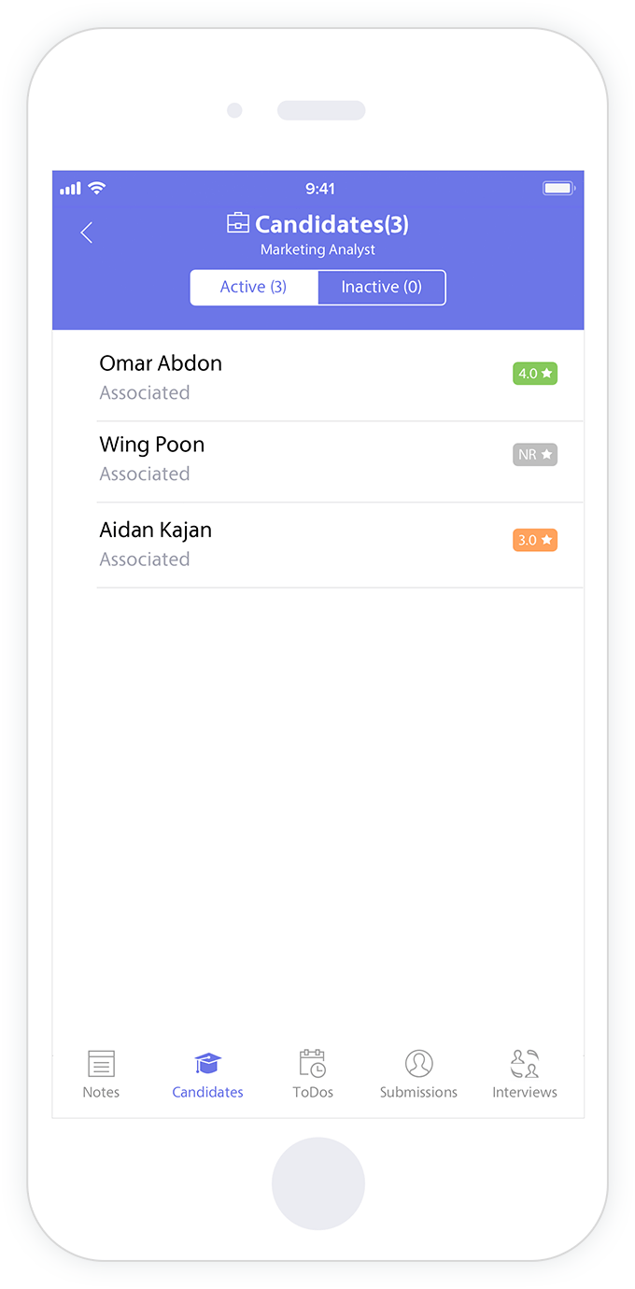Click the Candidates(3) header title
Screen dimensions: 635x1289
tap(332, 224)
